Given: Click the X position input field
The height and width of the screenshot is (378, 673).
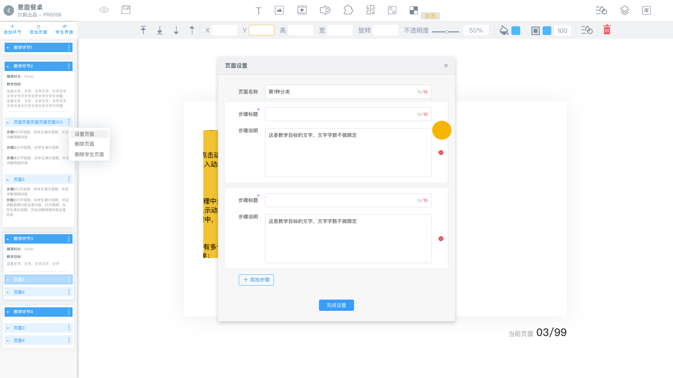Looking at the screenshot, I should point(224,30).
